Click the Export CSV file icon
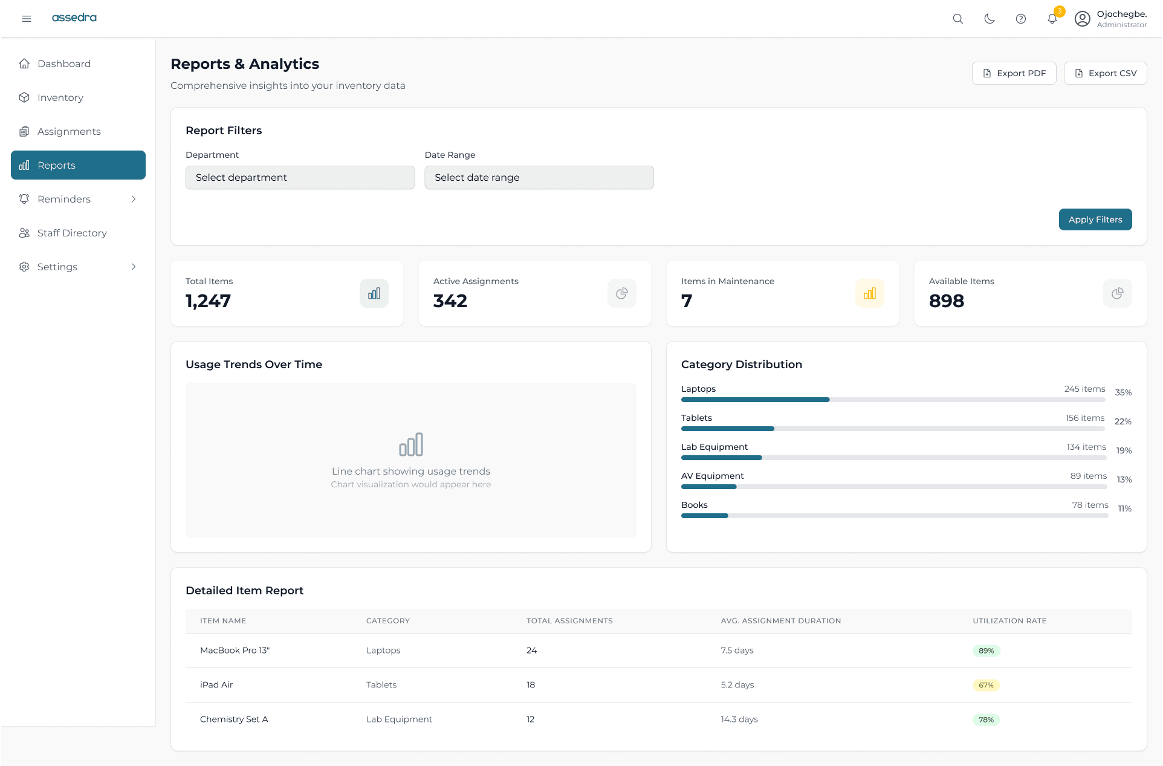This screenshot has height=766, width=1163. click(x=1079, y=73)
